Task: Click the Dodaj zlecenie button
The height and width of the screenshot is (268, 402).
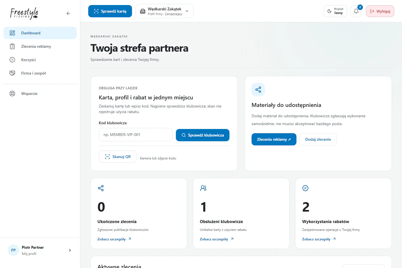Action: (x=318, y=139)
